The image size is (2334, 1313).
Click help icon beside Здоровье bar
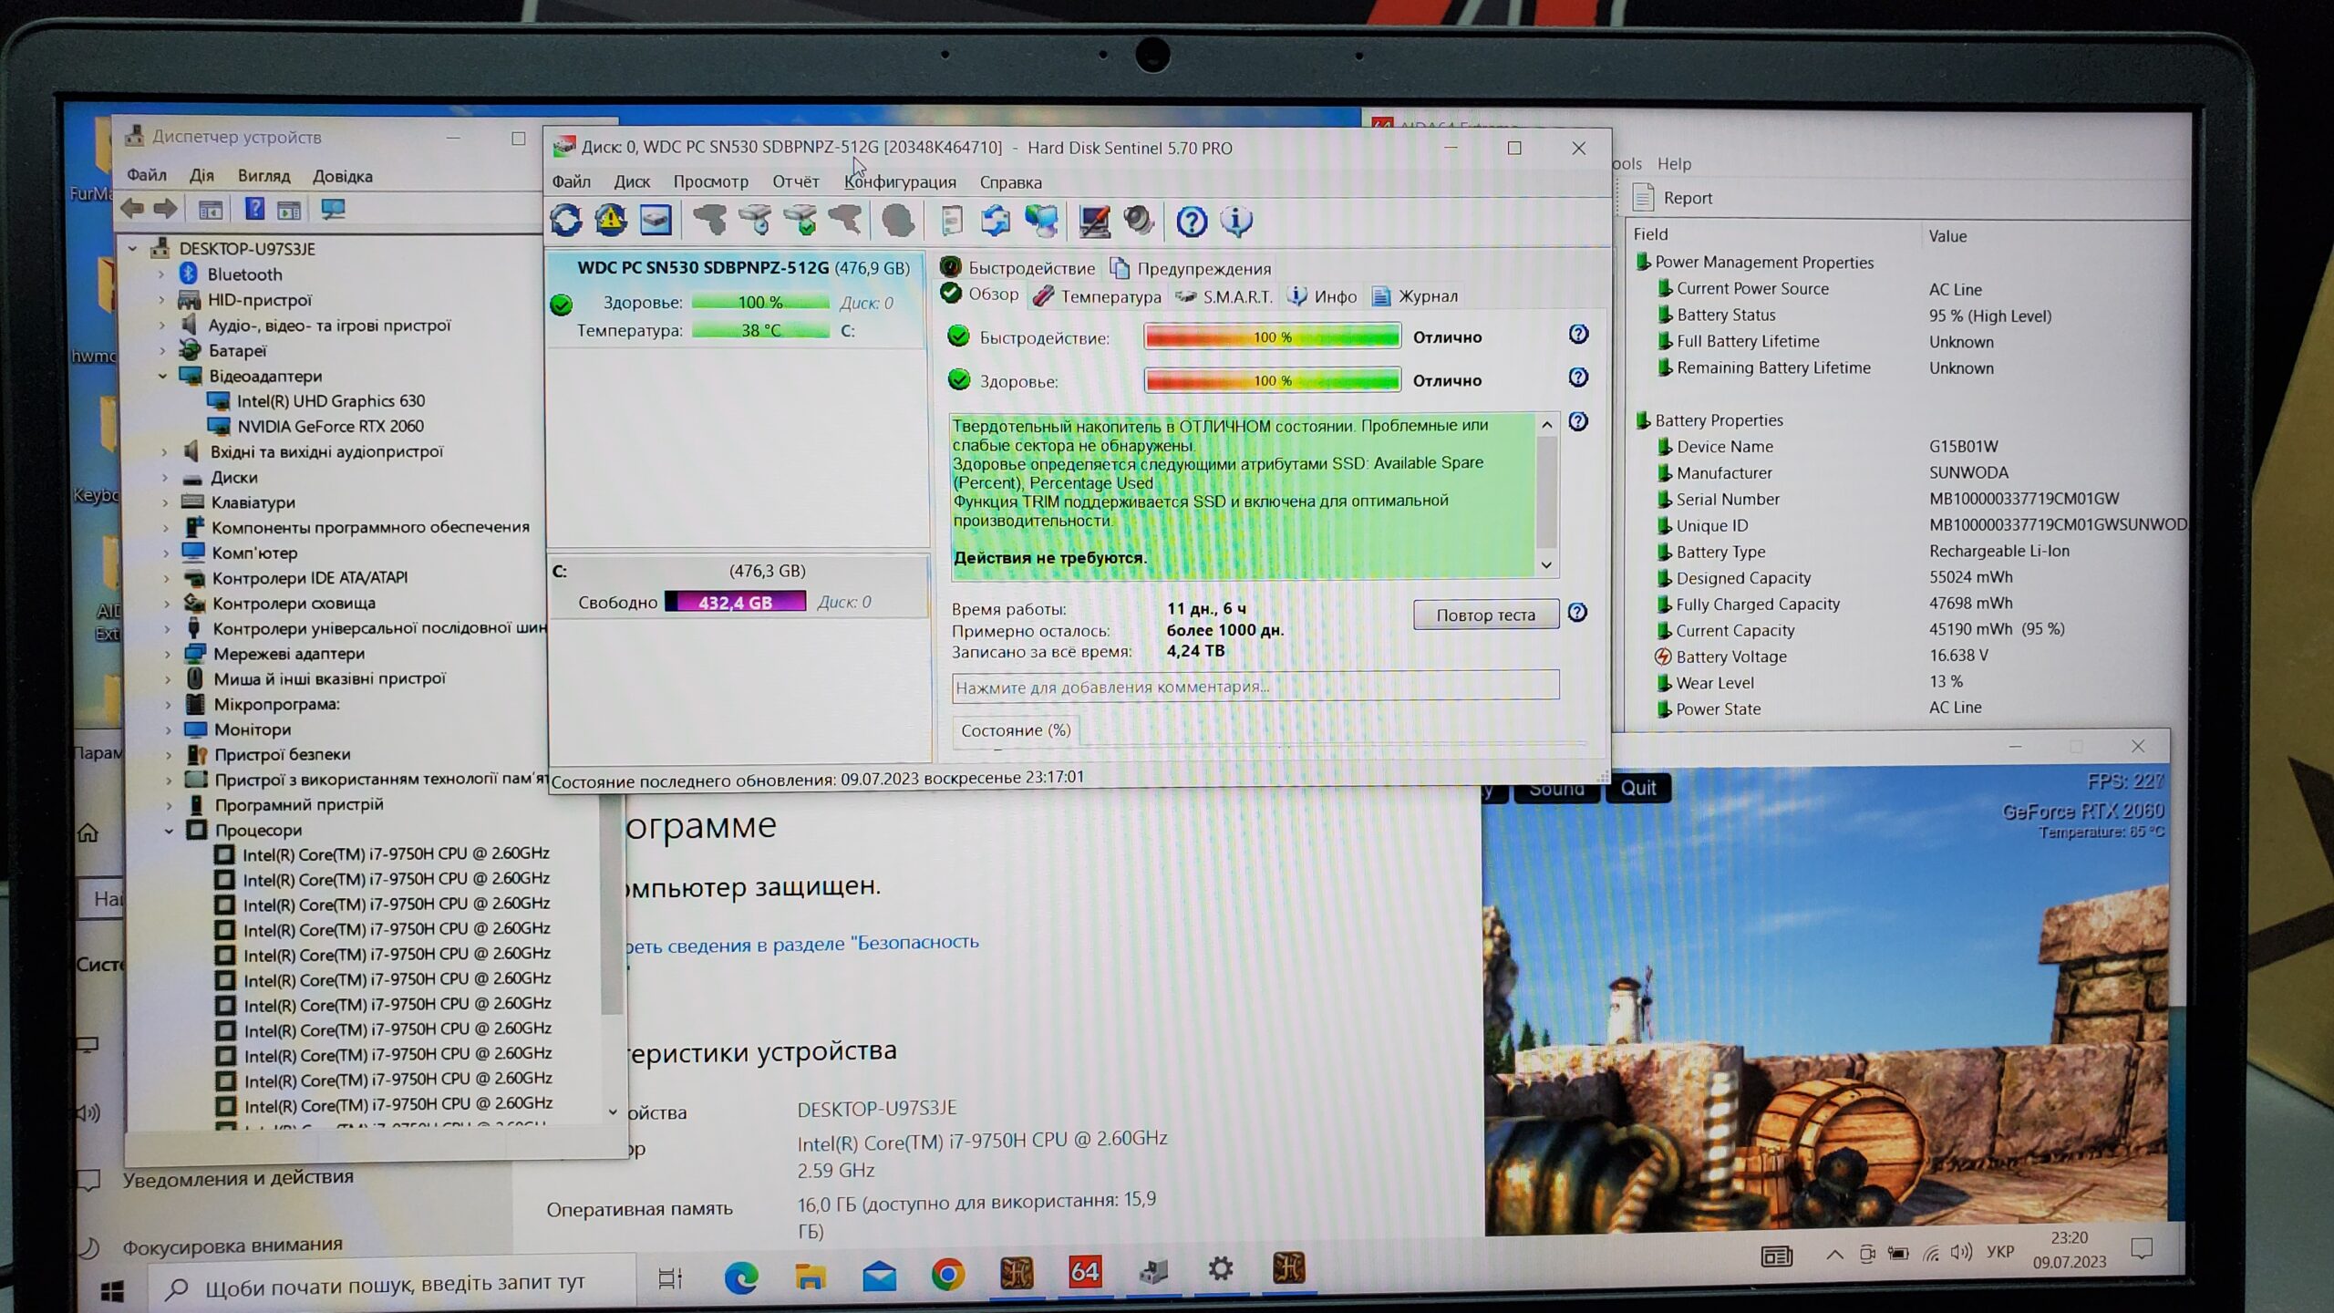[x=1578, y=377]
